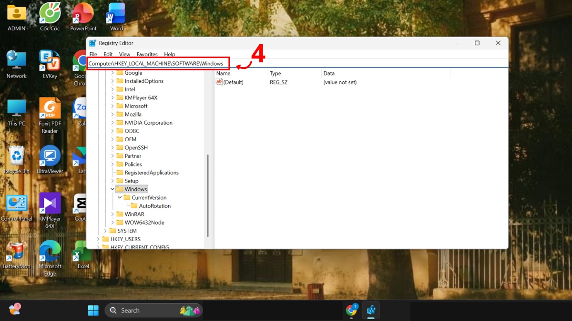Viewport: 572px width, 321px height.
Task: Sort entries with the Name column header
Action: pos(223,73)
